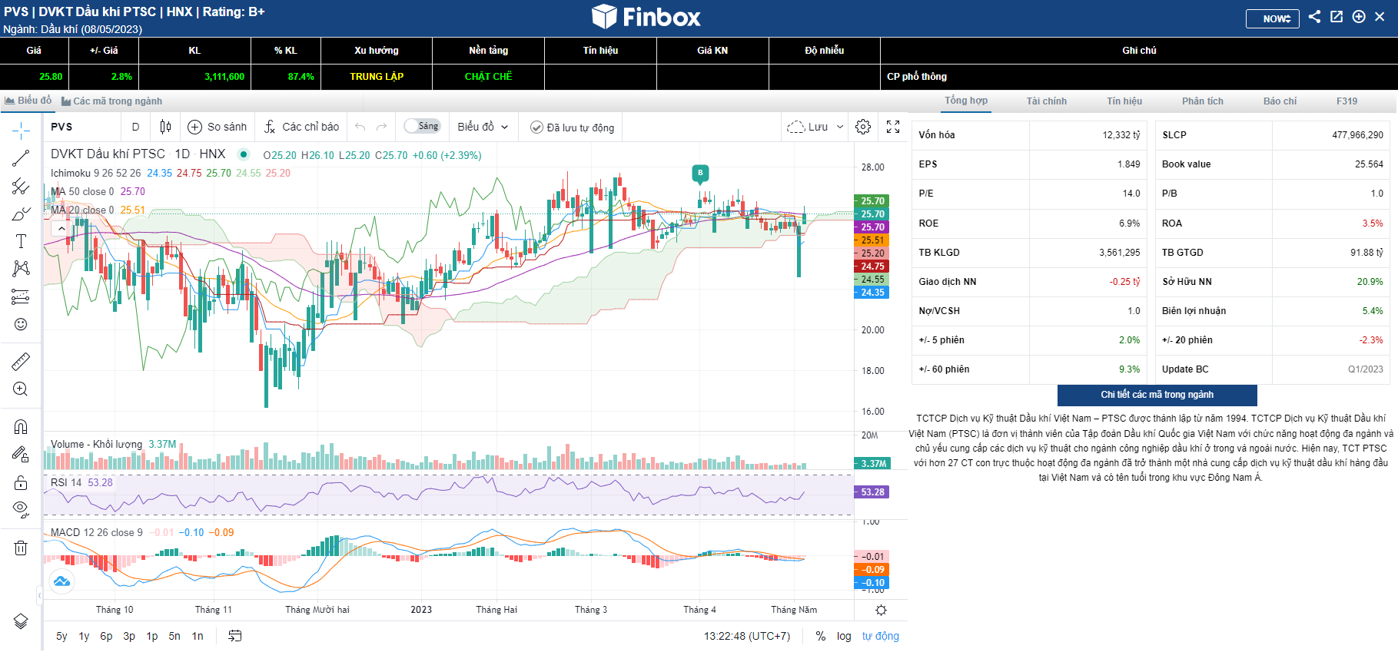Toggle the Sáng light theme switch
The image size is (1398, 672).
coord(422,126)
